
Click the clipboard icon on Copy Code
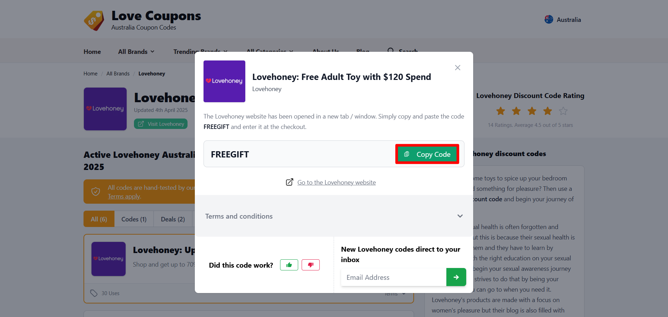tap(407, 154)
